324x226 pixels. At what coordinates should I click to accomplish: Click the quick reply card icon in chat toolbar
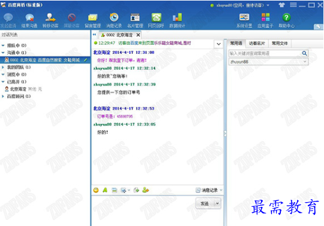click(114, 190)
